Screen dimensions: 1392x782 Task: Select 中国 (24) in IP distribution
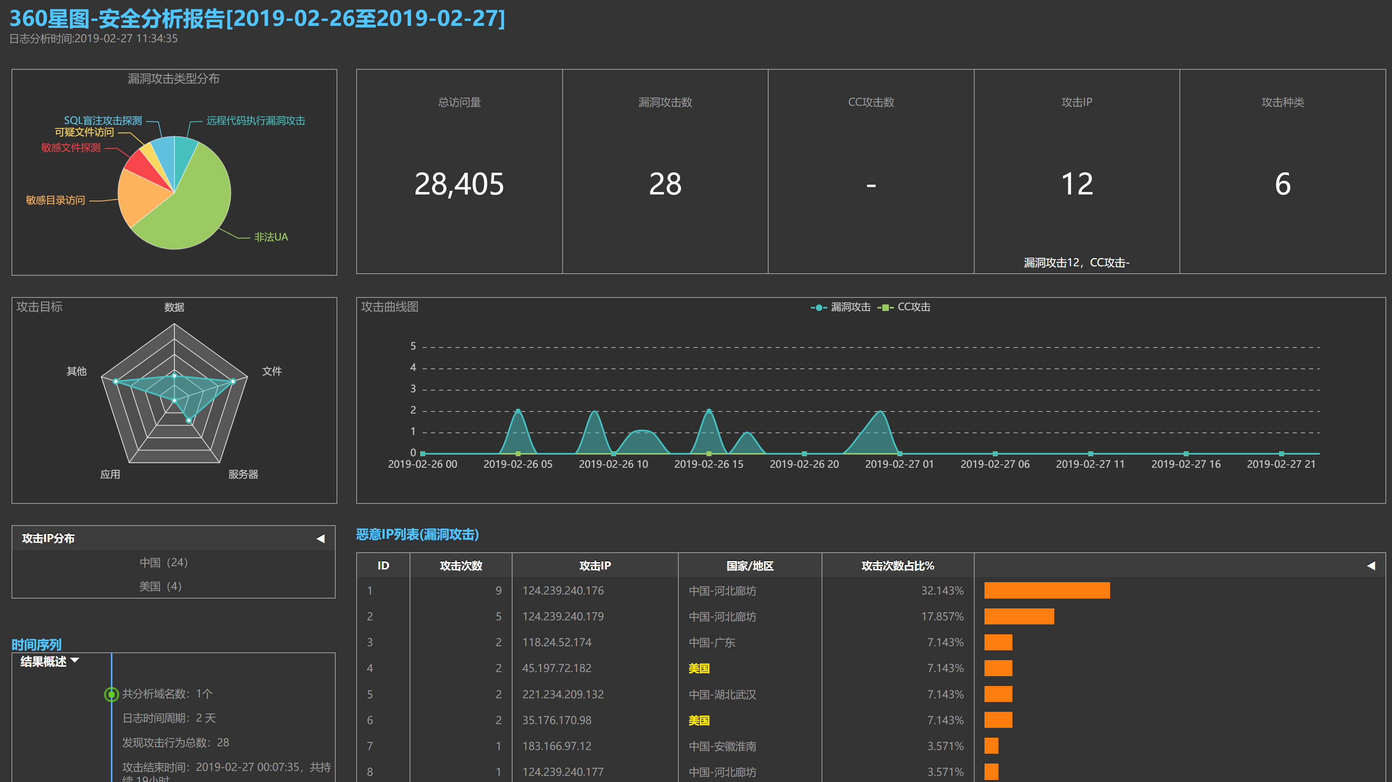coord(163,562)
